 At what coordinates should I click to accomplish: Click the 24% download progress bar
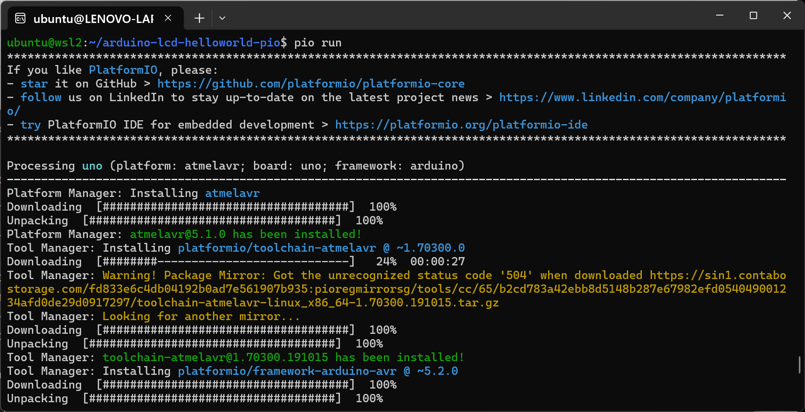225,261
